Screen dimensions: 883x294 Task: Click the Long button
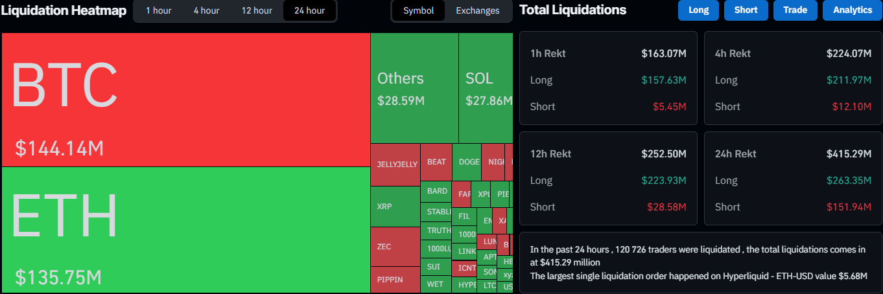[x=698, y=10]
